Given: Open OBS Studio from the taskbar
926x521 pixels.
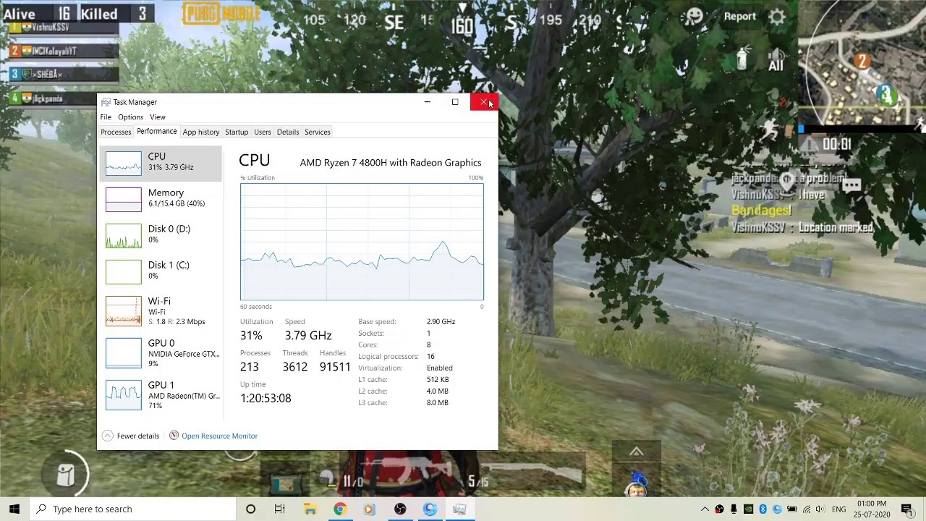Looking at the screenshot, I should (400, 509).
